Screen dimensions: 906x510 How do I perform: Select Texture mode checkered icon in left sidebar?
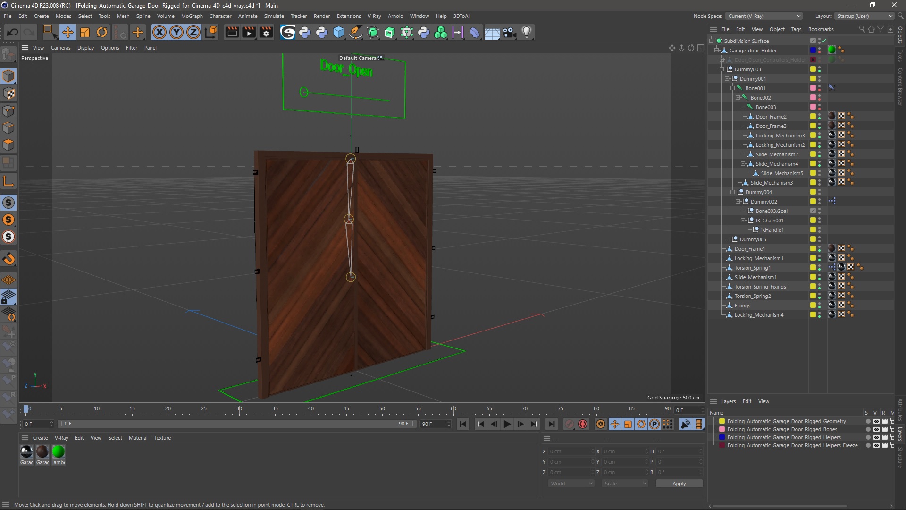pos(8,93)
